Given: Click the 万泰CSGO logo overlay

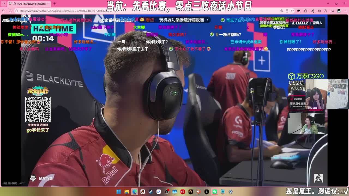Looking at the screenshot, I should [306, 76].
